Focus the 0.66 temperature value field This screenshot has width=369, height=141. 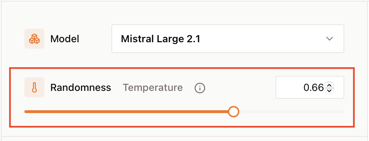[310, 87]
